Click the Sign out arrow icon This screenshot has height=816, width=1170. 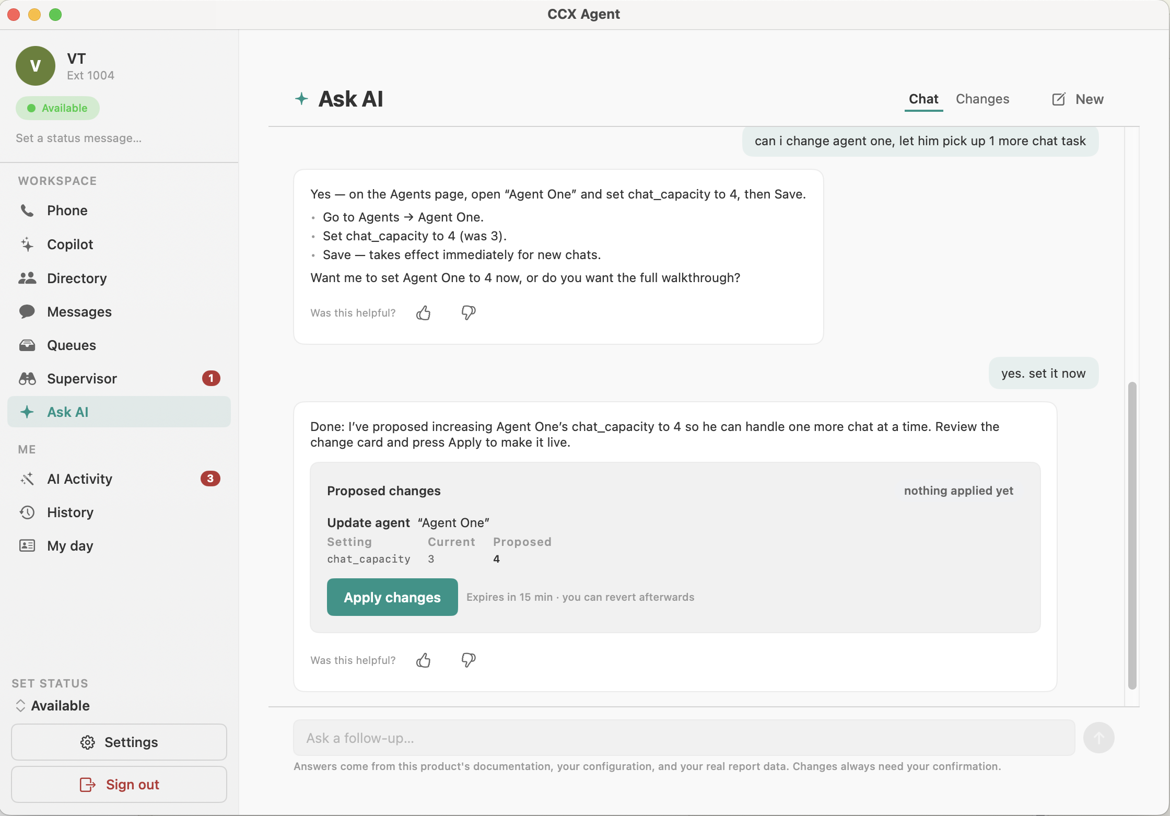pos(88,785)
